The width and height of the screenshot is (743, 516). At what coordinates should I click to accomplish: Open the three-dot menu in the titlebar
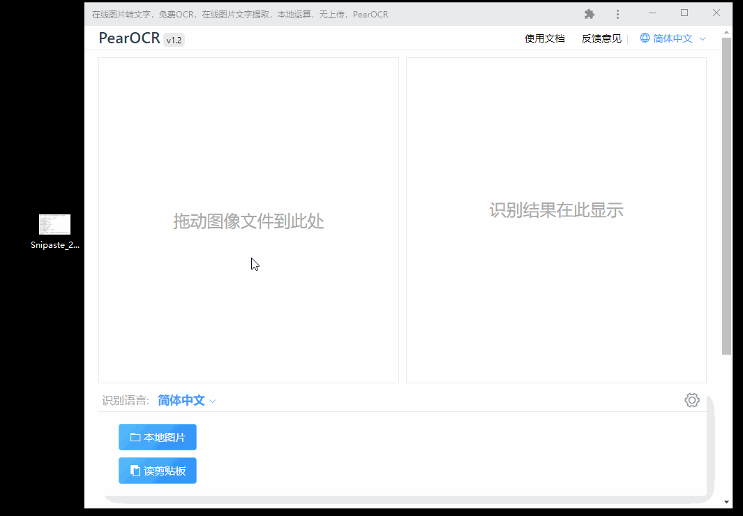click(x=617, y=13)
